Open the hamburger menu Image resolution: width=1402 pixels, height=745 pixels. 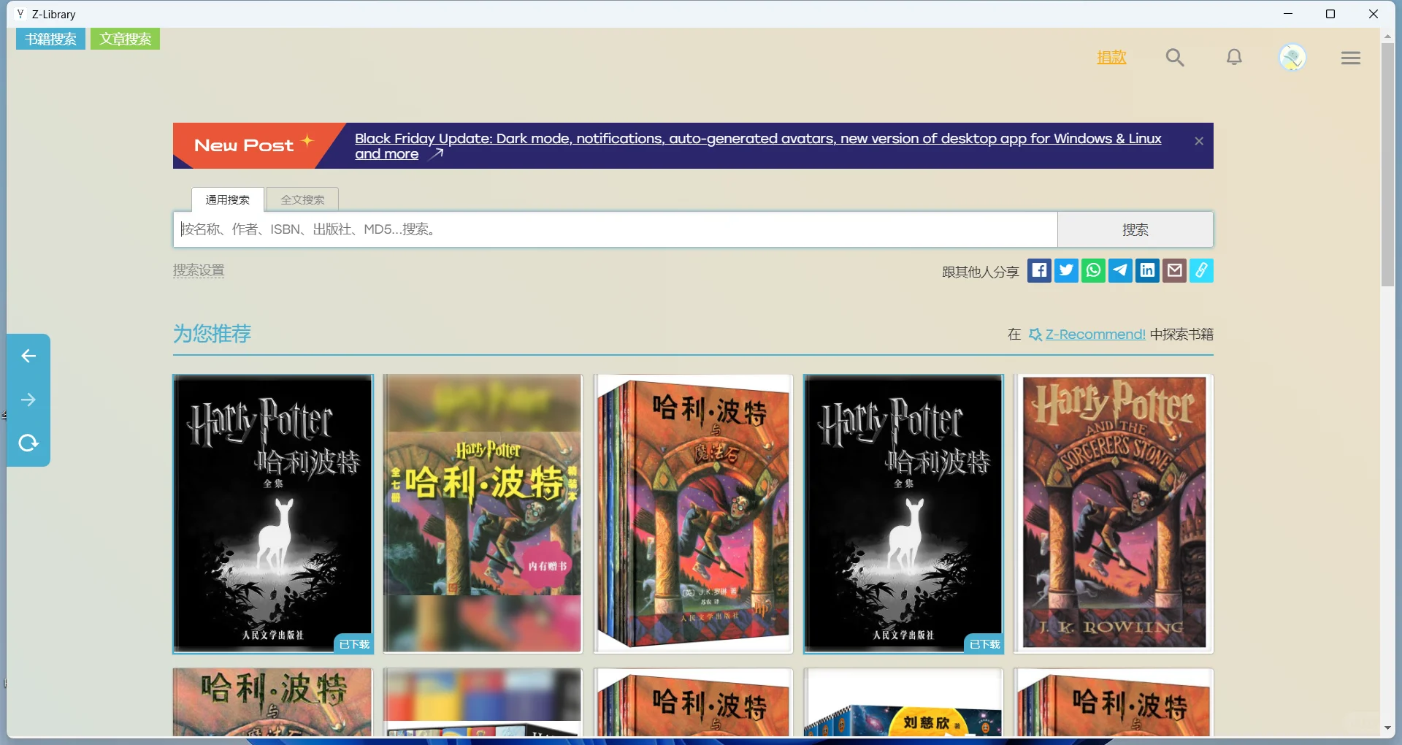coord(1351,58)
